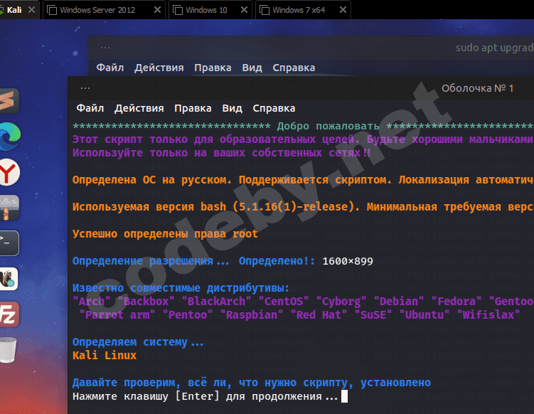Open the image viewer dock icon
The width and height of the screenshot is (534, 414).
[x=9, y=208]
